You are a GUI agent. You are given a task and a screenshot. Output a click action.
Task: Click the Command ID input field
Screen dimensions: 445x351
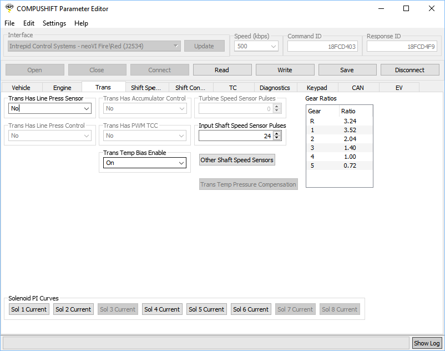click(x=322, y=47)
